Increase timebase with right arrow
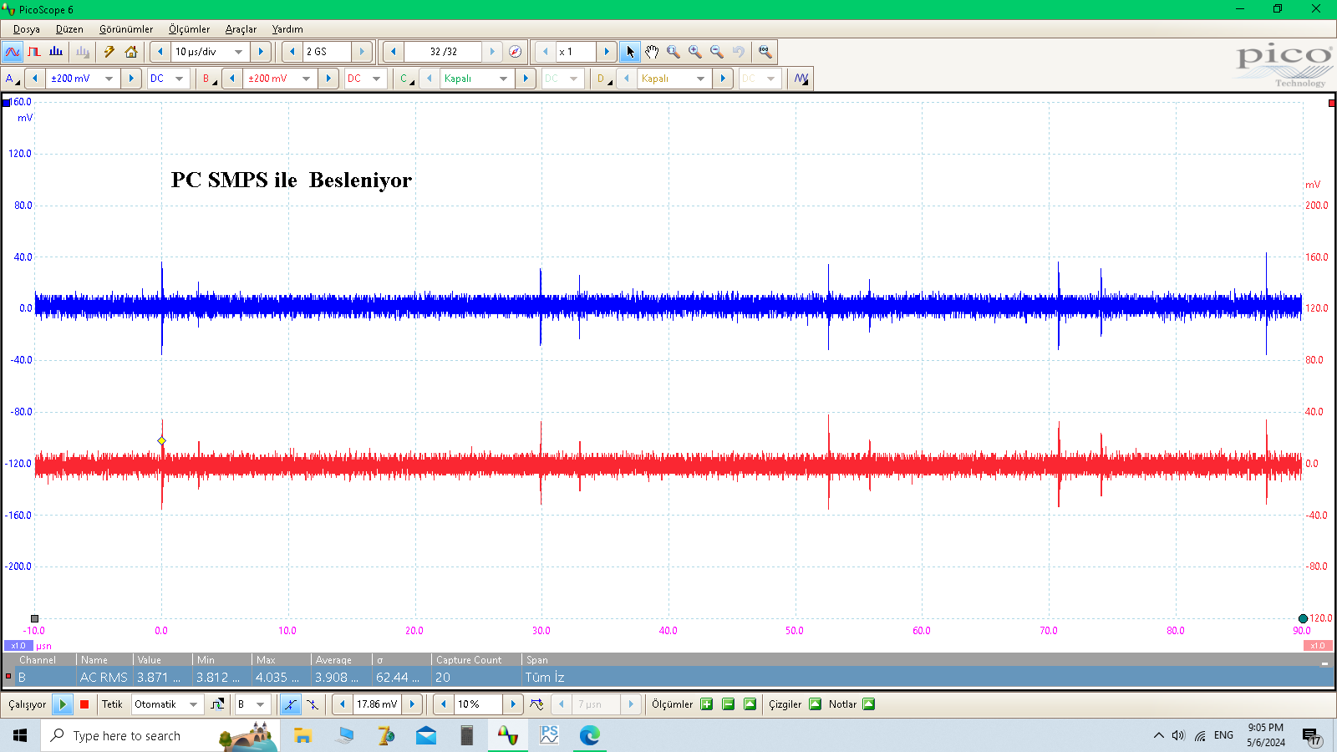The height and width of the screenshot is (752, 1337). [x=261, y=52]
